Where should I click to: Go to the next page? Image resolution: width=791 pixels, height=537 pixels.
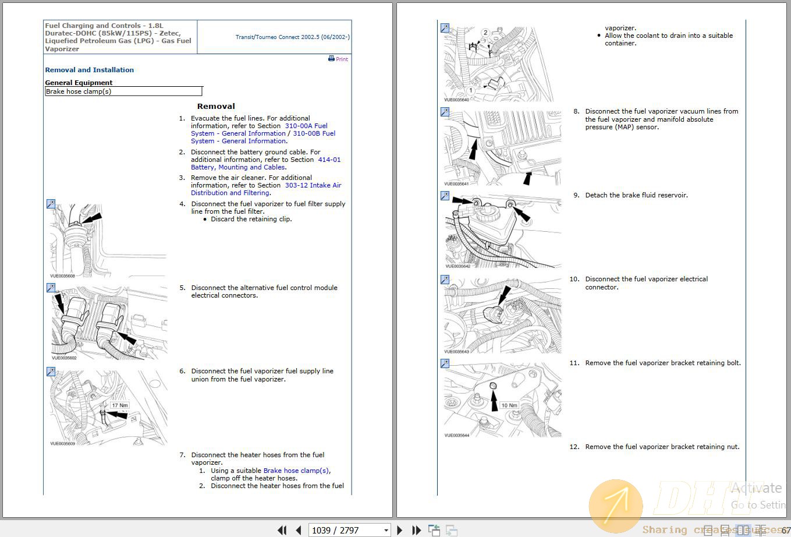coord(399,530)
